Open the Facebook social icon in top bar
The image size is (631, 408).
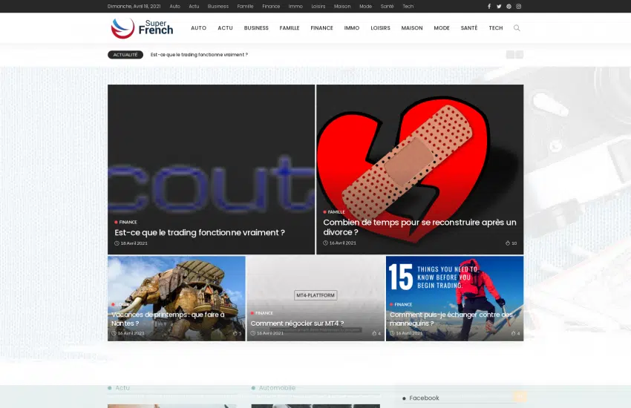click(x=489, y=6)
